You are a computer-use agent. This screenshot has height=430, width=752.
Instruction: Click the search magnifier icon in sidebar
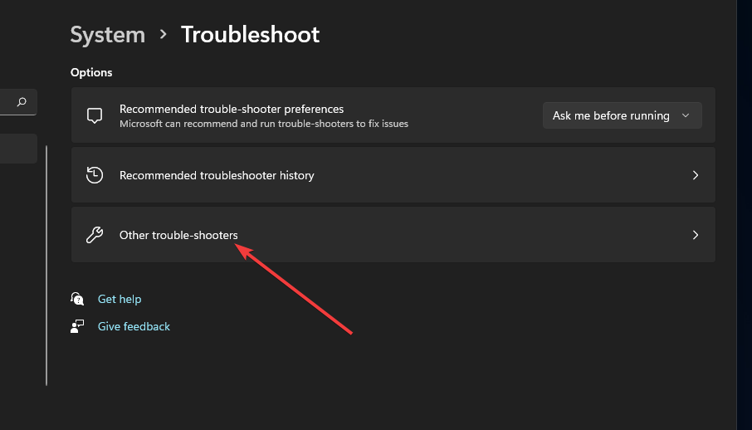click(x=22, y=102)
